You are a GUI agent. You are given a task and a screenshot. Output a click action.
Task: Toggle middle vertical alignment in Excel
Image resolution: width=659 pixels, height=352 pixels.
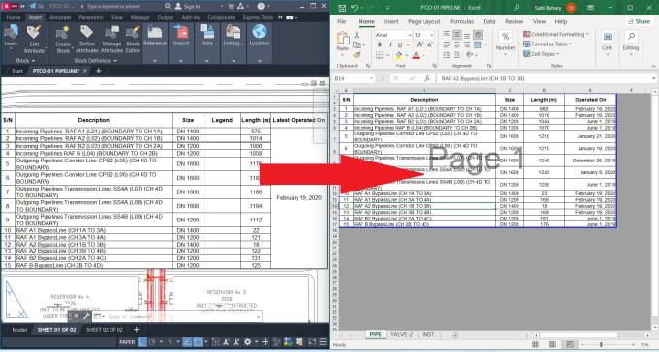coord(456,35)
